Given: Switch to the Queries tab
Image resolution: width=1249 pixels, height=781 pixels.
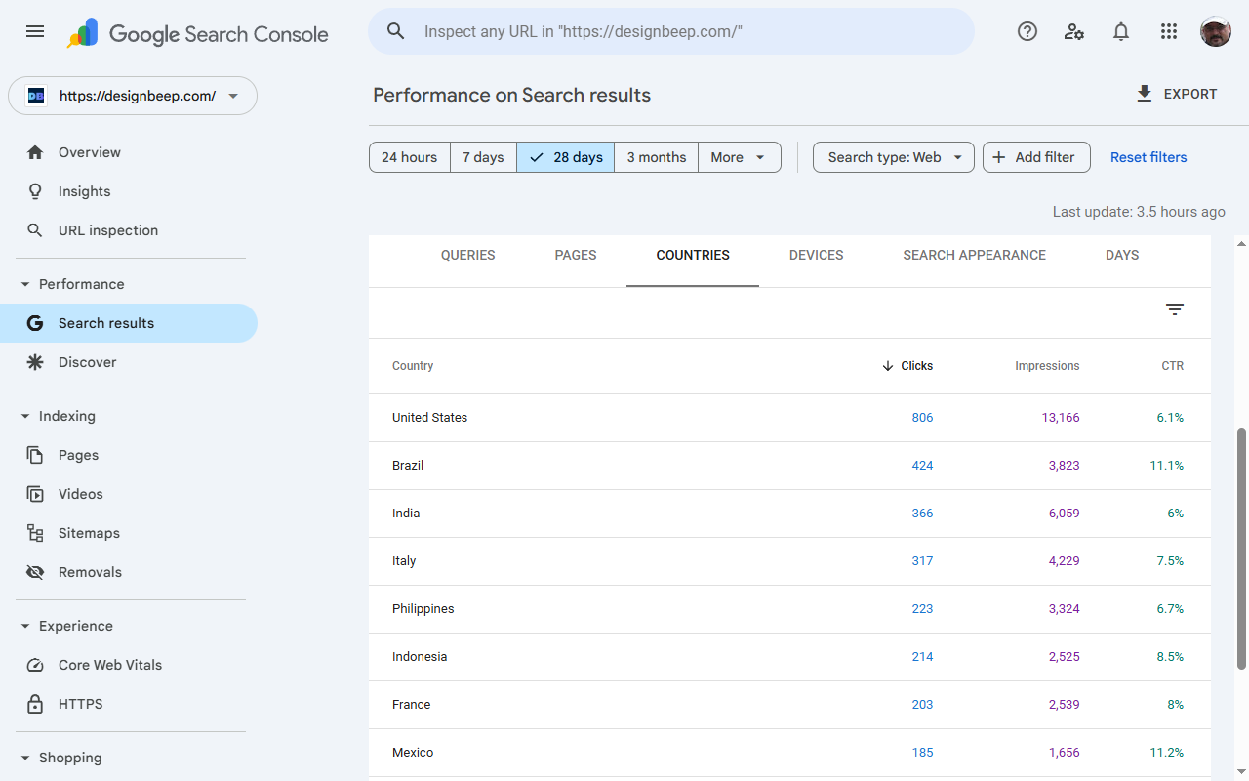Looking at the screenshot, I should (467, 255).
